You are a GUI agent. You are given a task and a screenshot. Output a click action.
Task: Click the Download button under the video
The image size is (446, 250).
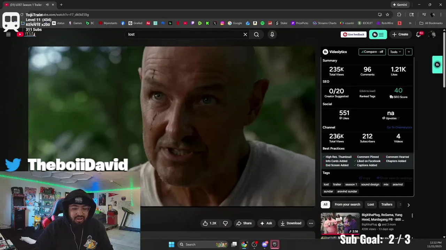[291, 223]
